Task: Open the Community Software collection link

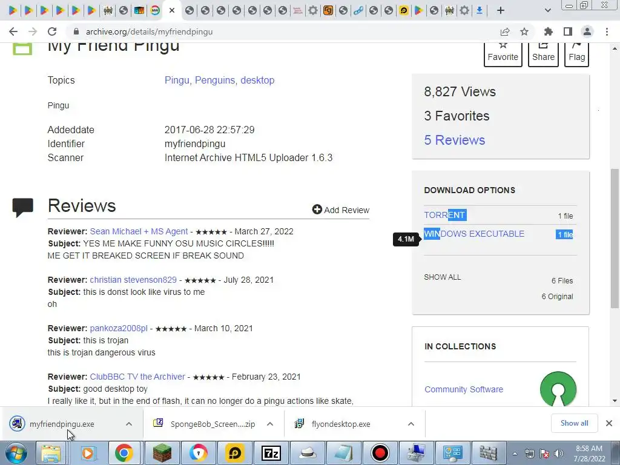Action: pyautogui.click(x=464, y=389)
